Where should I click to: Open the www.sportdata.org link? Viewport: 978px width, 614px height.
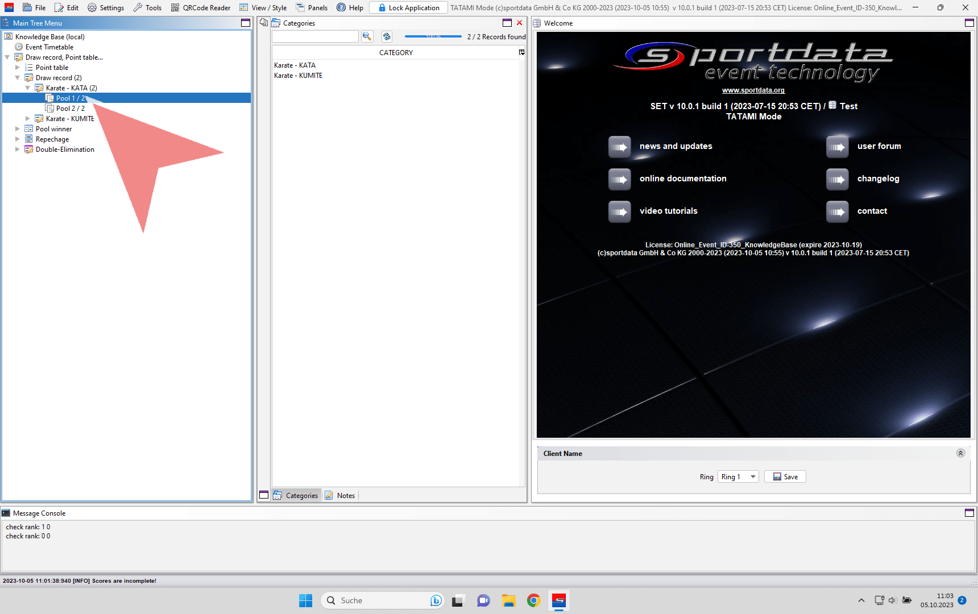pyautogui.click(x=753, y=90)
